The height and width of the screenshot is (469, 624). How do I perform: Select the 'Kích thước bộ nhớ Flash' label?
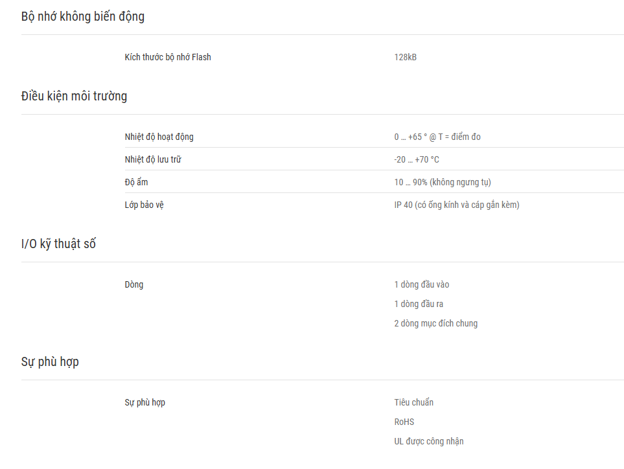click(x=168, y=57)
